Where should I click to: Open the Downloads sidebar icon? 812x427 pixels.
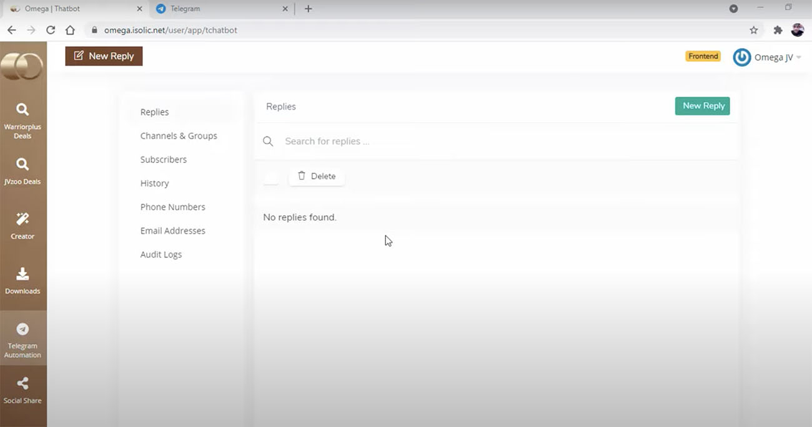click(22, 274)
